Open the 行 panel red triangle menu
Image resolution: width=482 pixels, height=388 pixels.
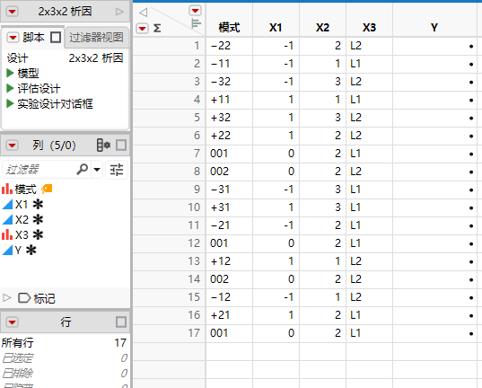click(x=13, y=322)
